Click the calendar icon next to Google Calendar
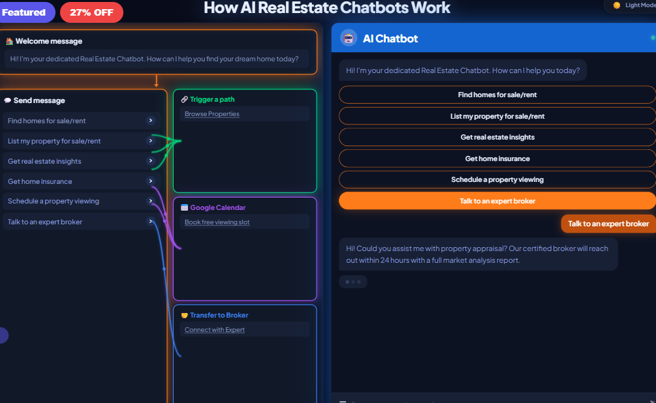Screen dimensions: 656x403 coord(183,207)
